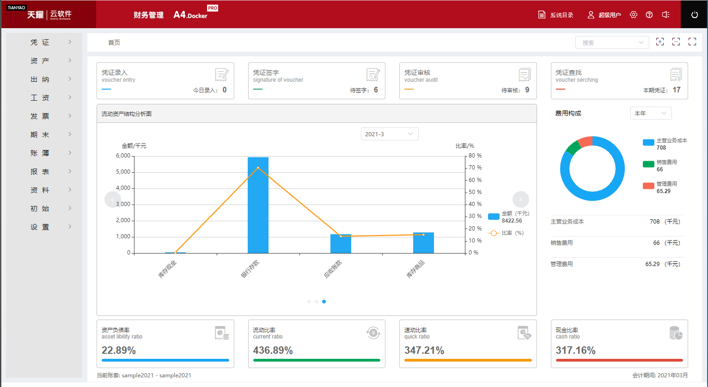The height and width of the screenshot is (387, 708).
Task: Click the voucher entry card icon
Action: tap(222, 74)
